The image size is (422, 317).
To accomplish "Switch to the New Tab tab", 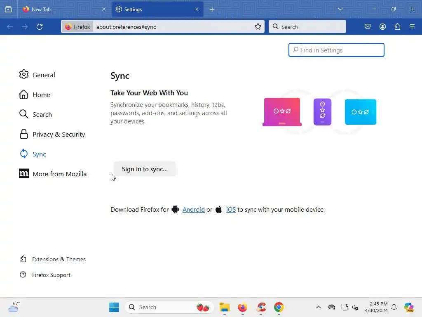I will click(x=64, y=9).
